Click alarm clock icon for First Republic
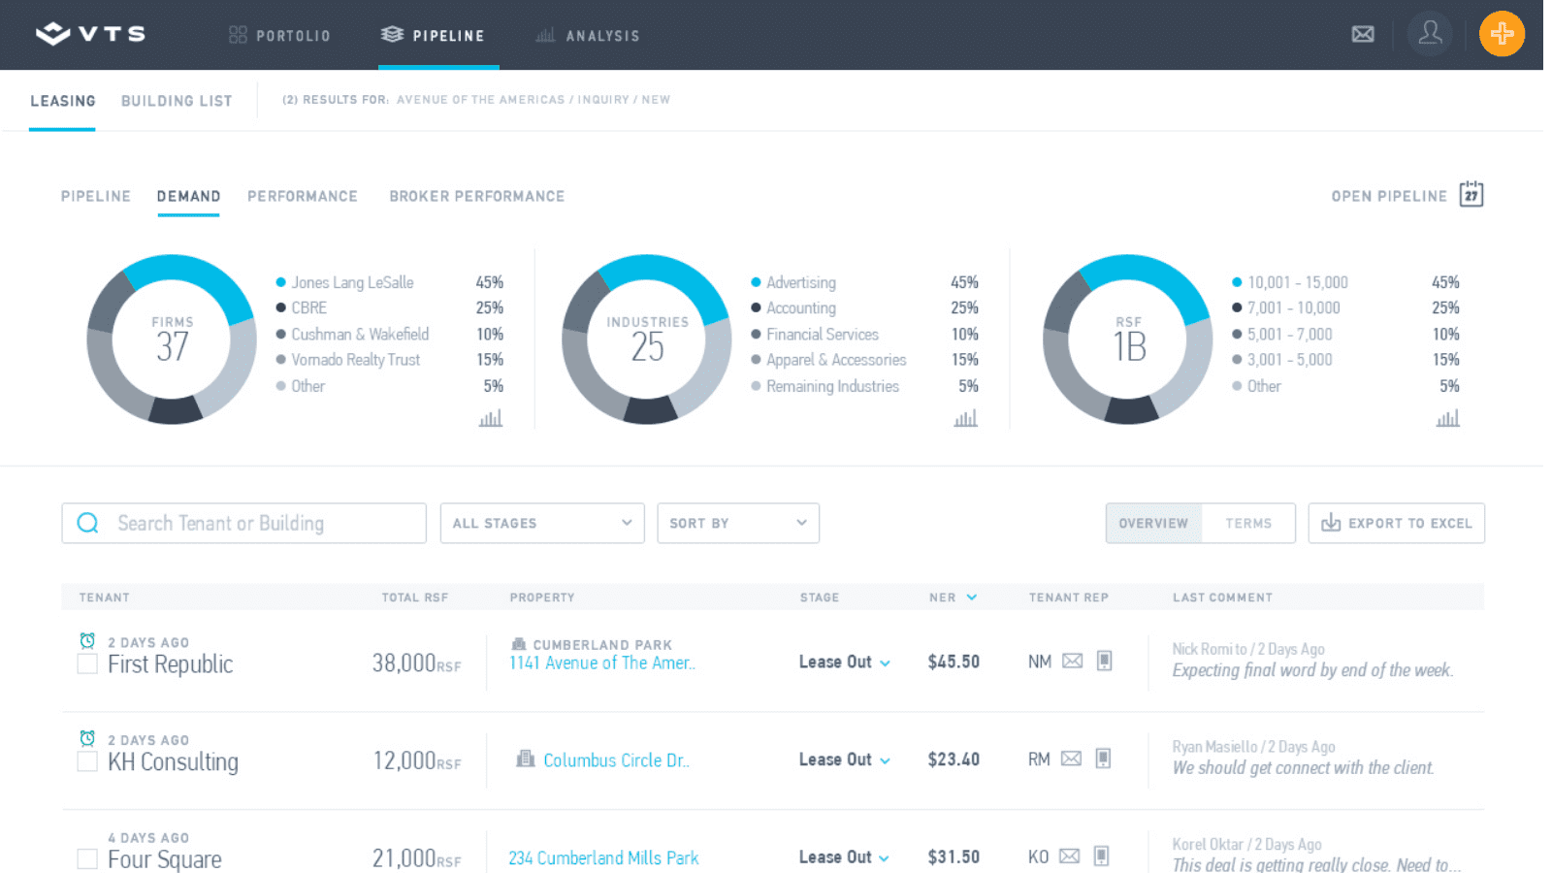This screenshot has height=873, width=1552. click(x=87, y=641)
